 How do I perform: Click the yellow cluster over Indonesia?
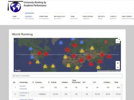click(x=98, y=67)
